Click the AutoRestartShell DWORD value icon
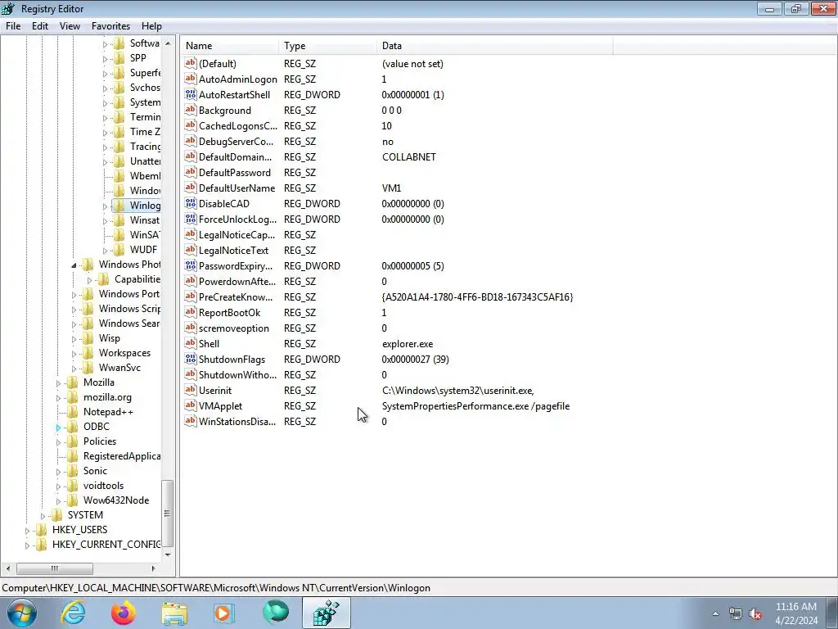This screenshot has height=629, width=838. 190,94
